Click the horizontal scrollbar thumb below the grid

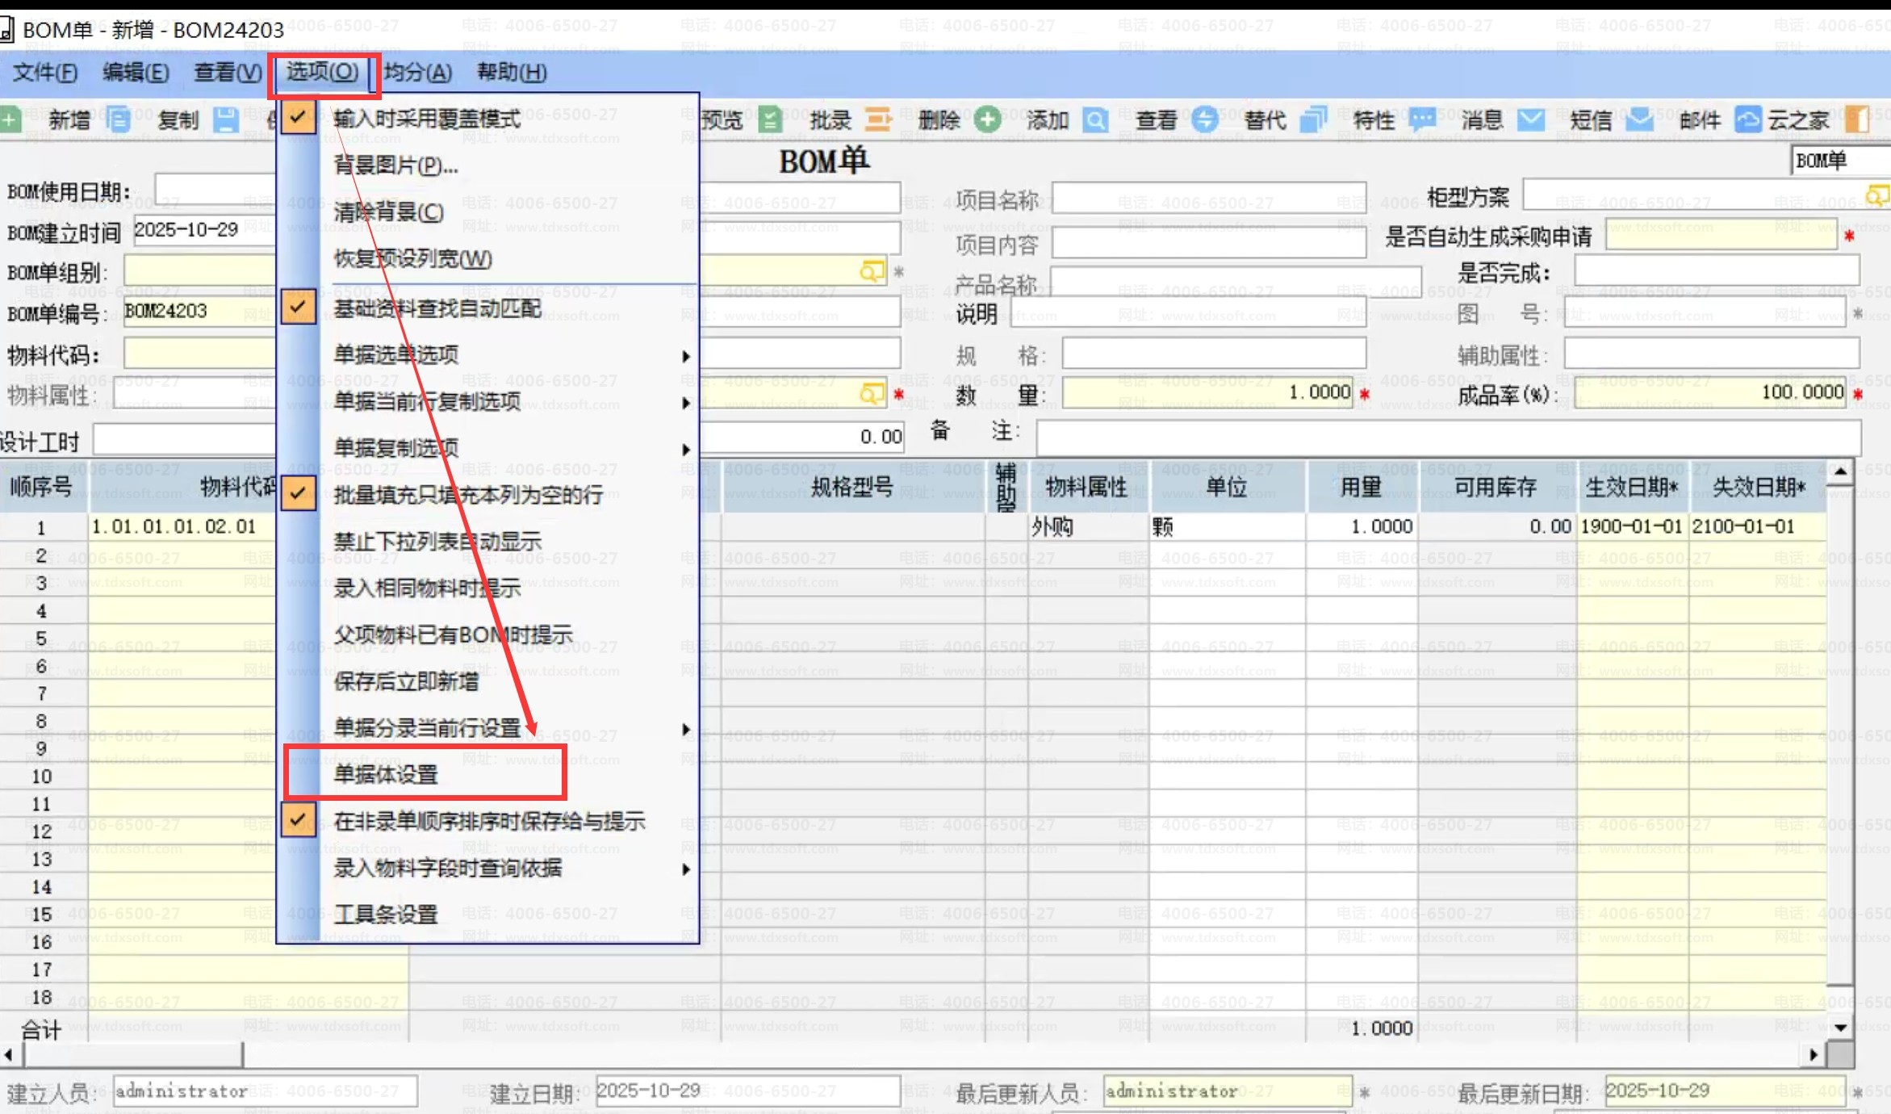[x=133, y=1053]
